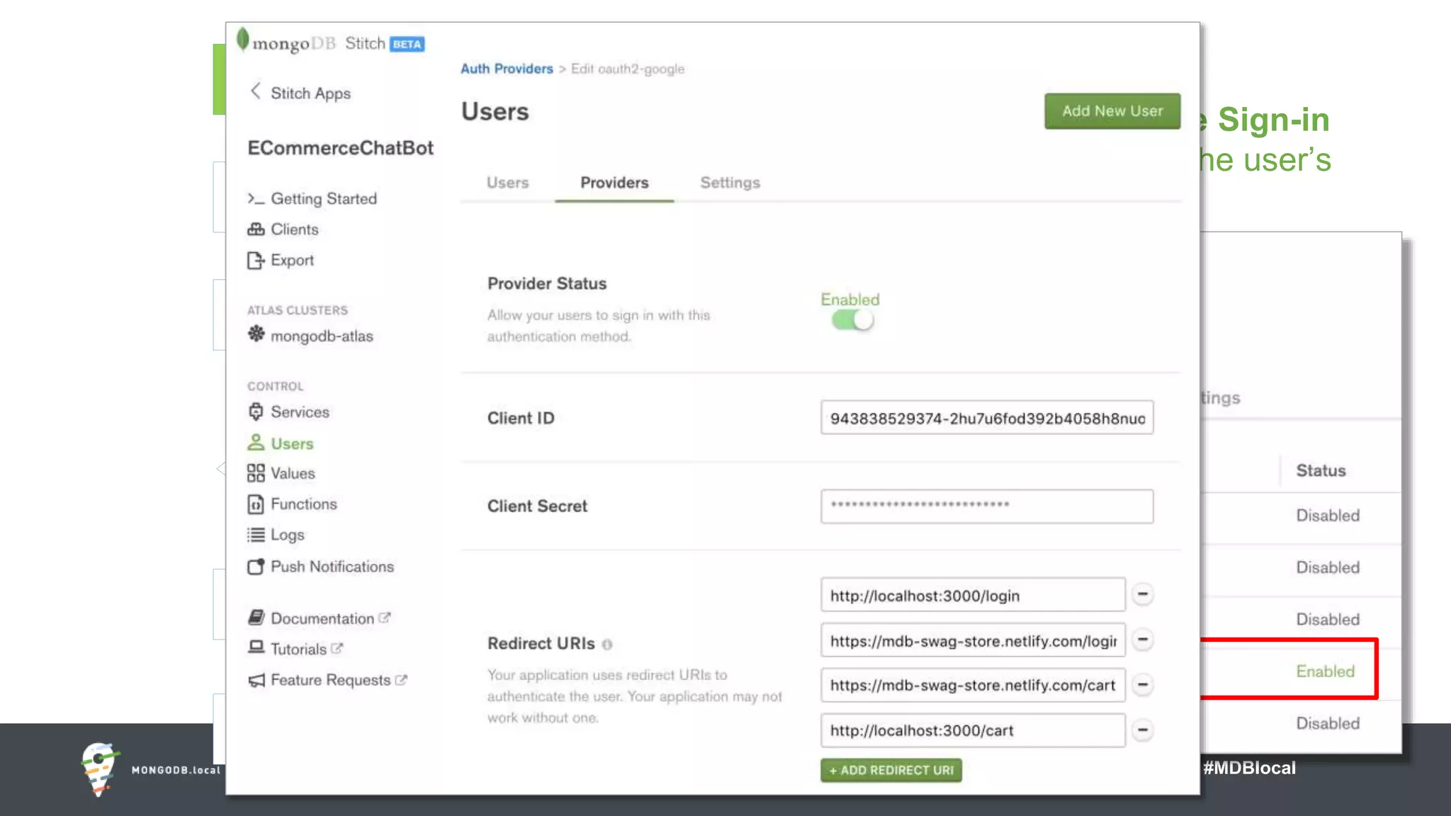Click Redirect URIs info icon

pyautogui.click(x=607, y=645)
